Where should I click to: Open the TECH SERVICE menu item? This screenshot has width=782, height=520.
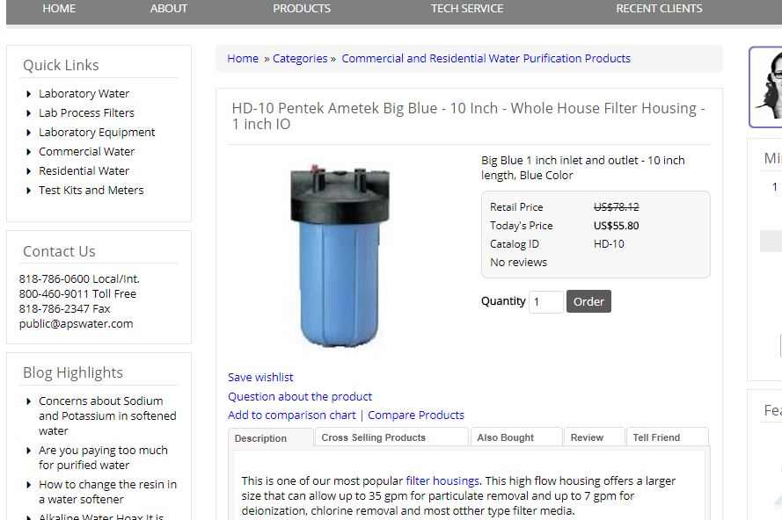click(467, 9)
